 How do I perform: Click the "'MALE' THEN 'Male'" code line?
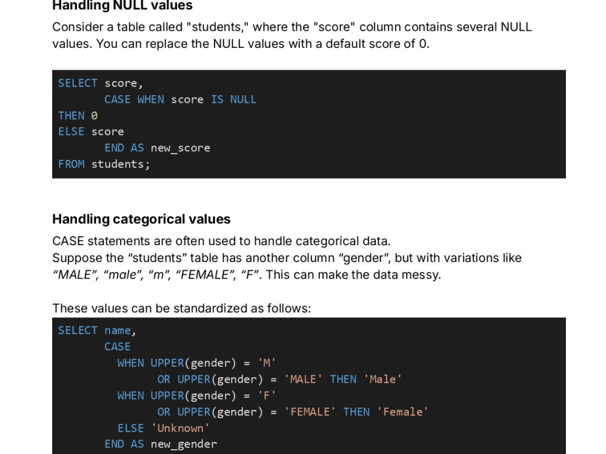tap(279, 379)
